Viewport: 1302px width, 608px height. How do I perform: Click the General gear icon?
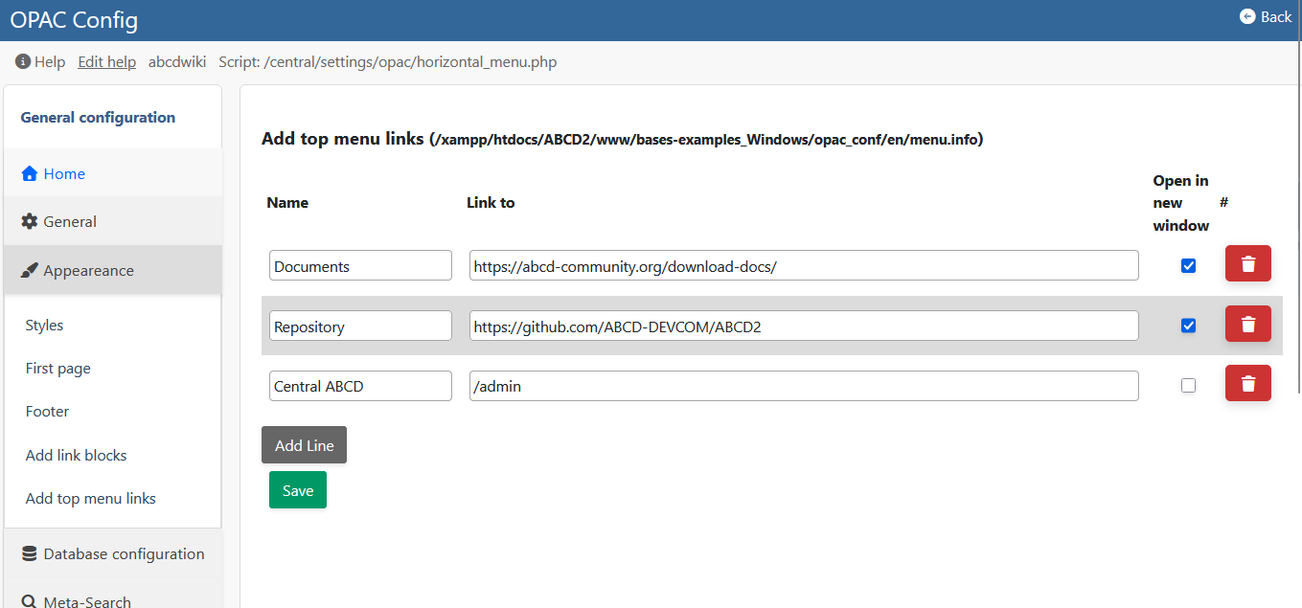click(x=30, y=222)
